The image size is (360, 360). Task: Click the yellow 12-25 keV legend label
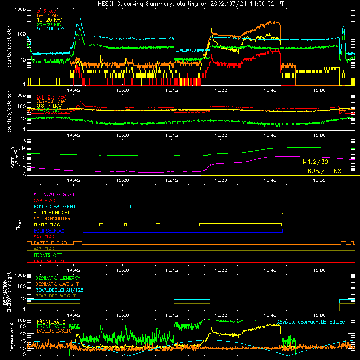[49, 20]
